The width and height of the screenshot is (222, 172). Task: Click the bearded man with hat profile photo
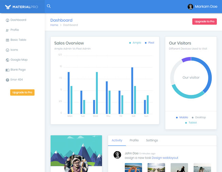[x=76, y=164]
